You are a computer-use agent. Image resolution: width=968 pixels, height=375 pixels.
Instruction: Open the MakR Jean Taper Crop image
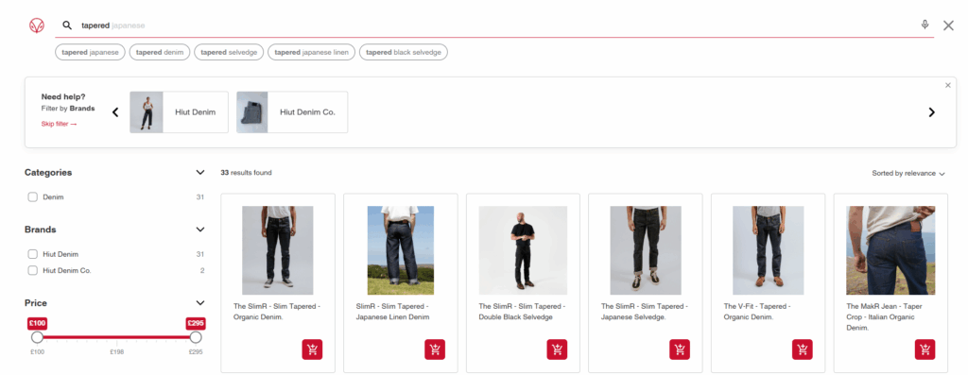[x=890, y=249]
